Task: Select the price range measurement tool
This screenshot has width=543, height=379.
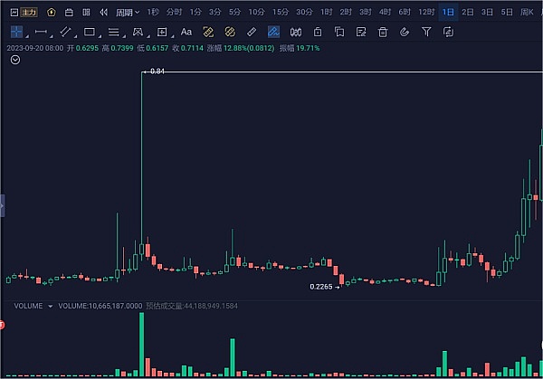Action: pyautogui.click(x=162, y=33)
